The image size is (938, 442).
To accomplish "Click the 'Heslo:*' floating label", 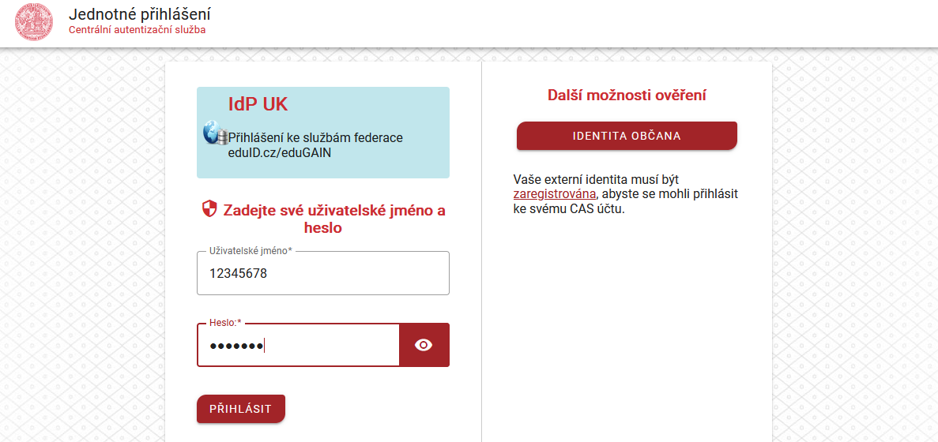I will (225, 323).
